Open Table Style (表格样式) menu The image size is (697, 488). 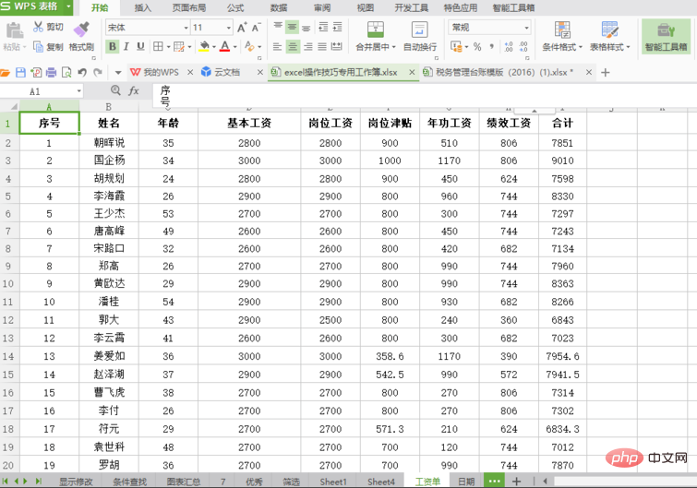pos(610,36)
